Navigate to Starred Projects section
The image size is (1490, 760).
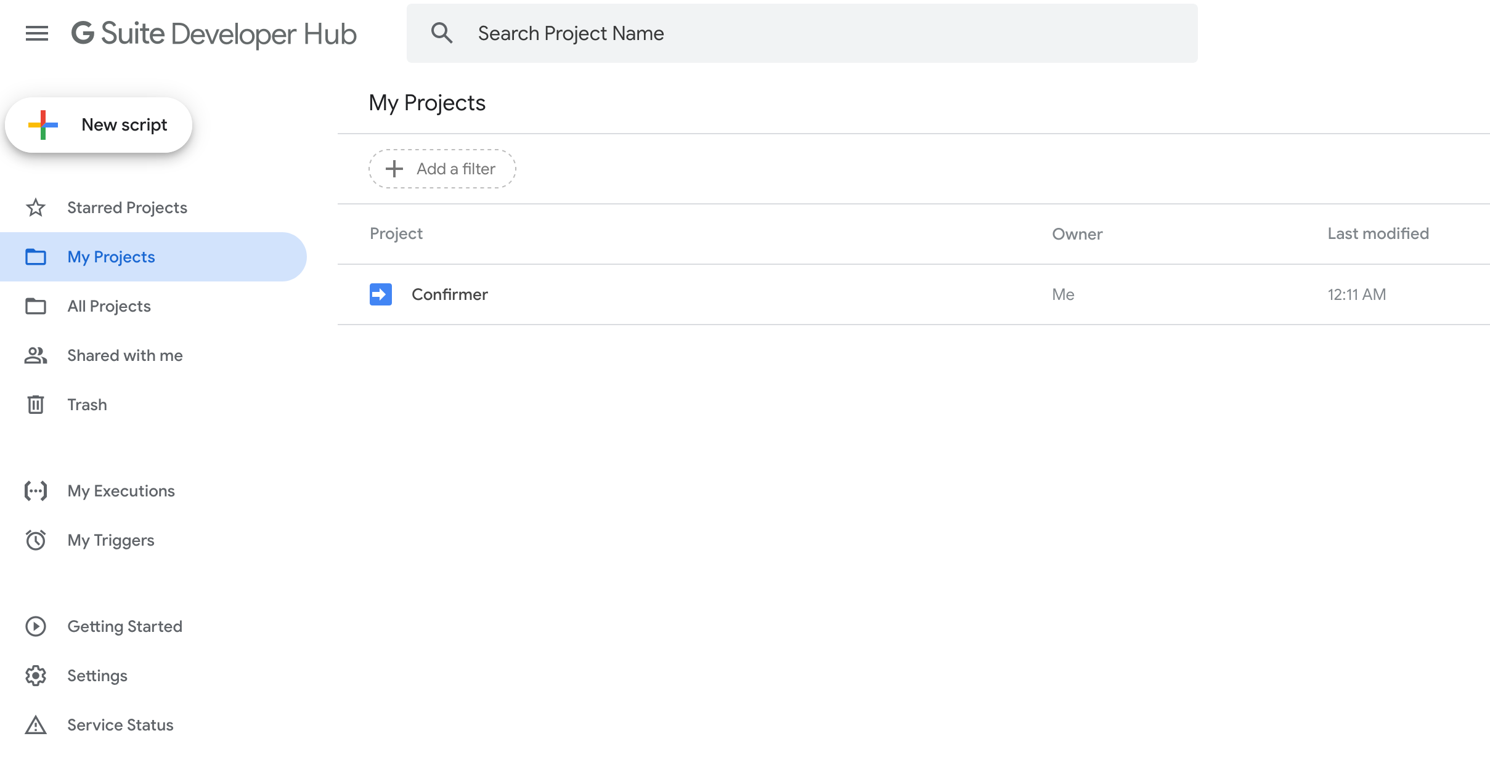127,206
